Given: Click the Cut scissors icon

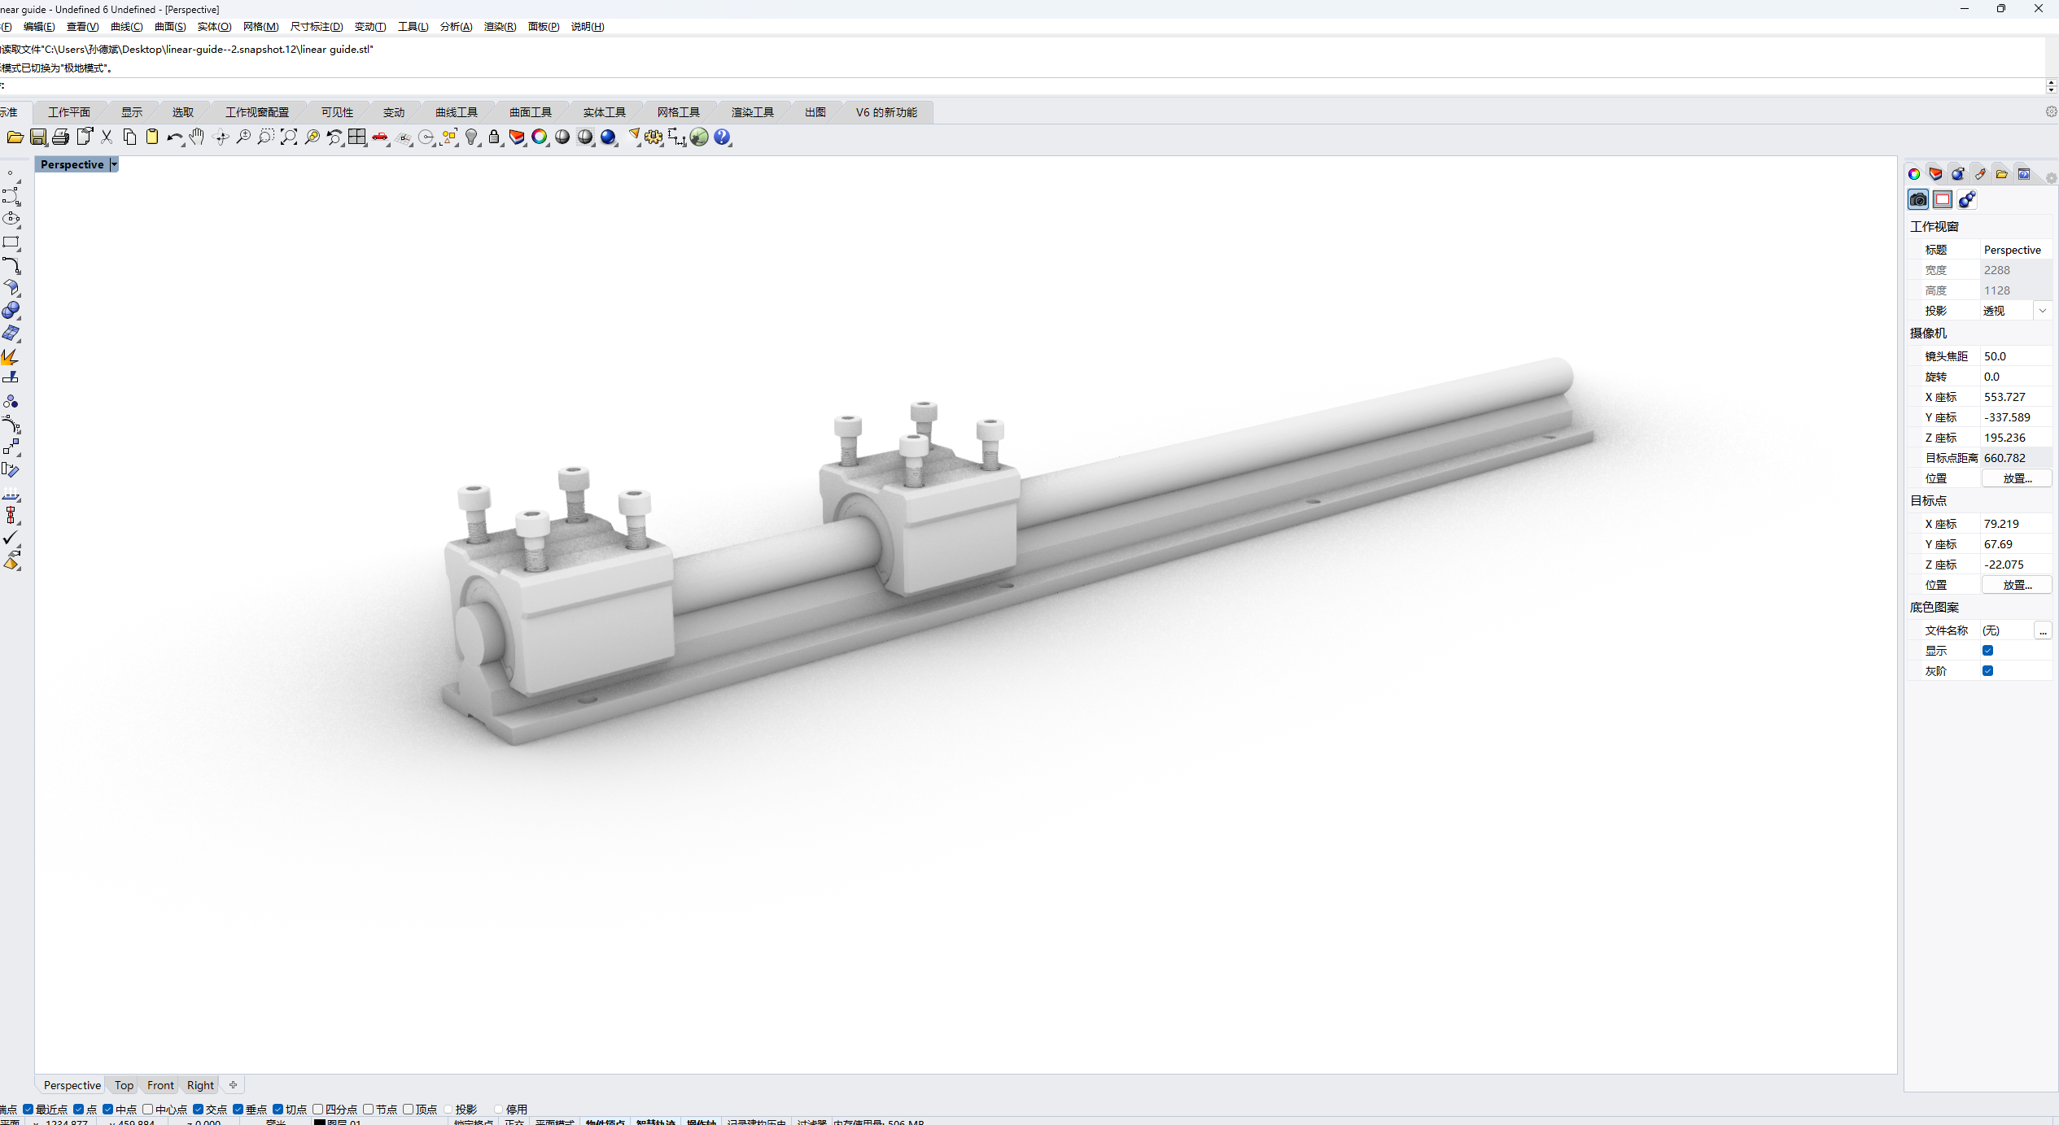Looking at the screenshot, I should tap(107, 137).
